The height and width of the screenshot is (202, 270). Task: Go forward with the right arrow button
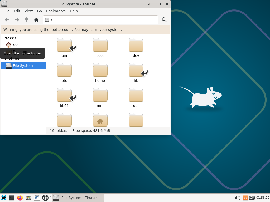[17, 20]
